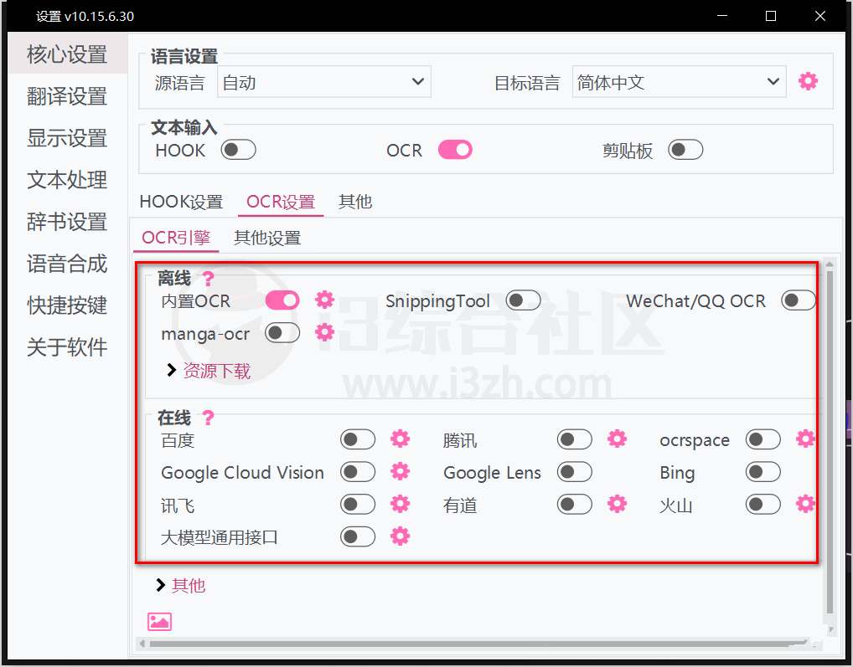Click the manga-ocr settings gear

click(324, 333)
